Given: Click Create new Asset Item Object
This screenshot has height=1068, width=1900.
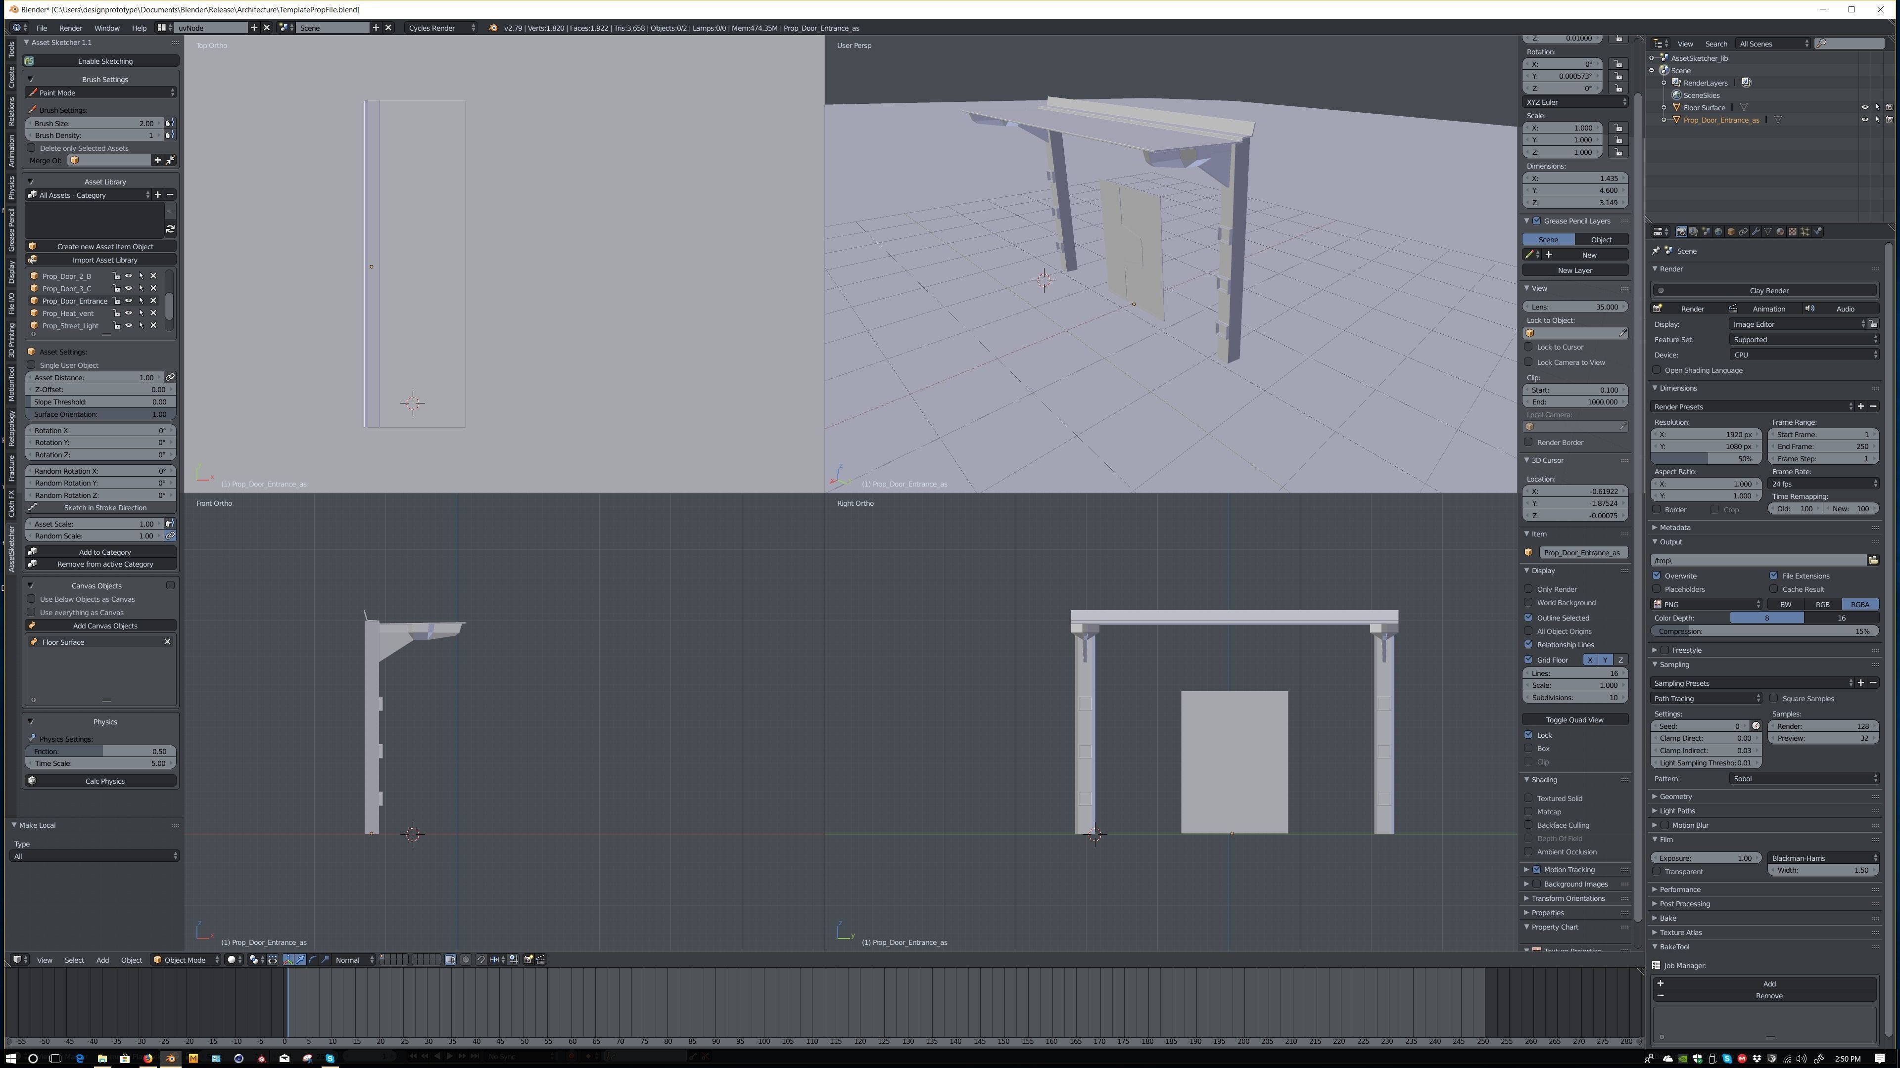Looking at the screenshot, I should [x=100, y=246].
